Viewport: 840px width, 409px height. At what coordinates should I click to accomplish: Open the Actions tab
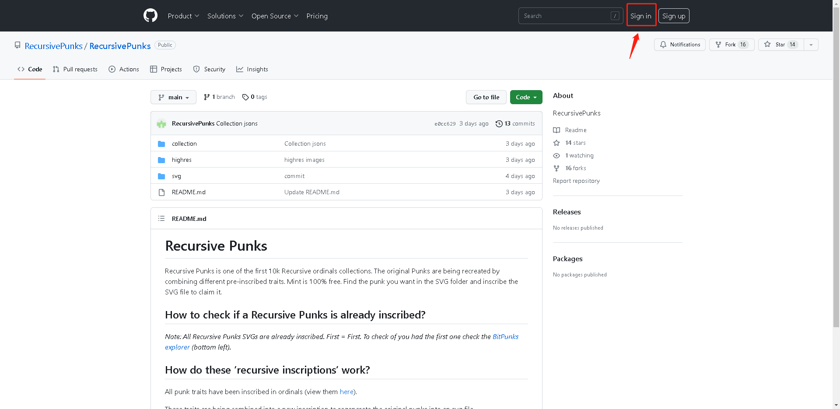click(x=124, y=69)
